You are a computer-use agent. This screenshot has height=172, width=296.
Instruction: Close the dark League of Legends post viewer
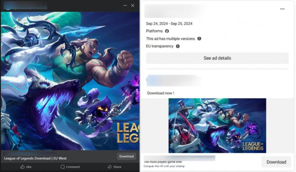click(133, 5)
